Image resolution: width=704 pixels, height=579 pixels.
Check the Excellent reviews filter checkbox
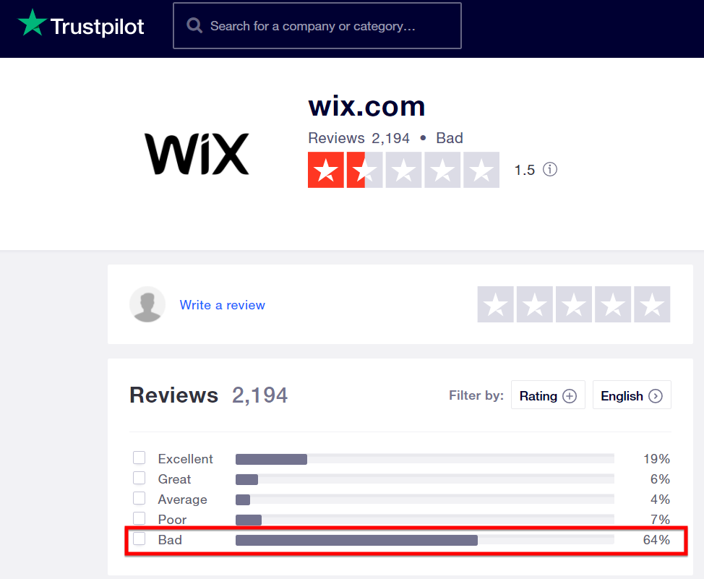(139, 458)
